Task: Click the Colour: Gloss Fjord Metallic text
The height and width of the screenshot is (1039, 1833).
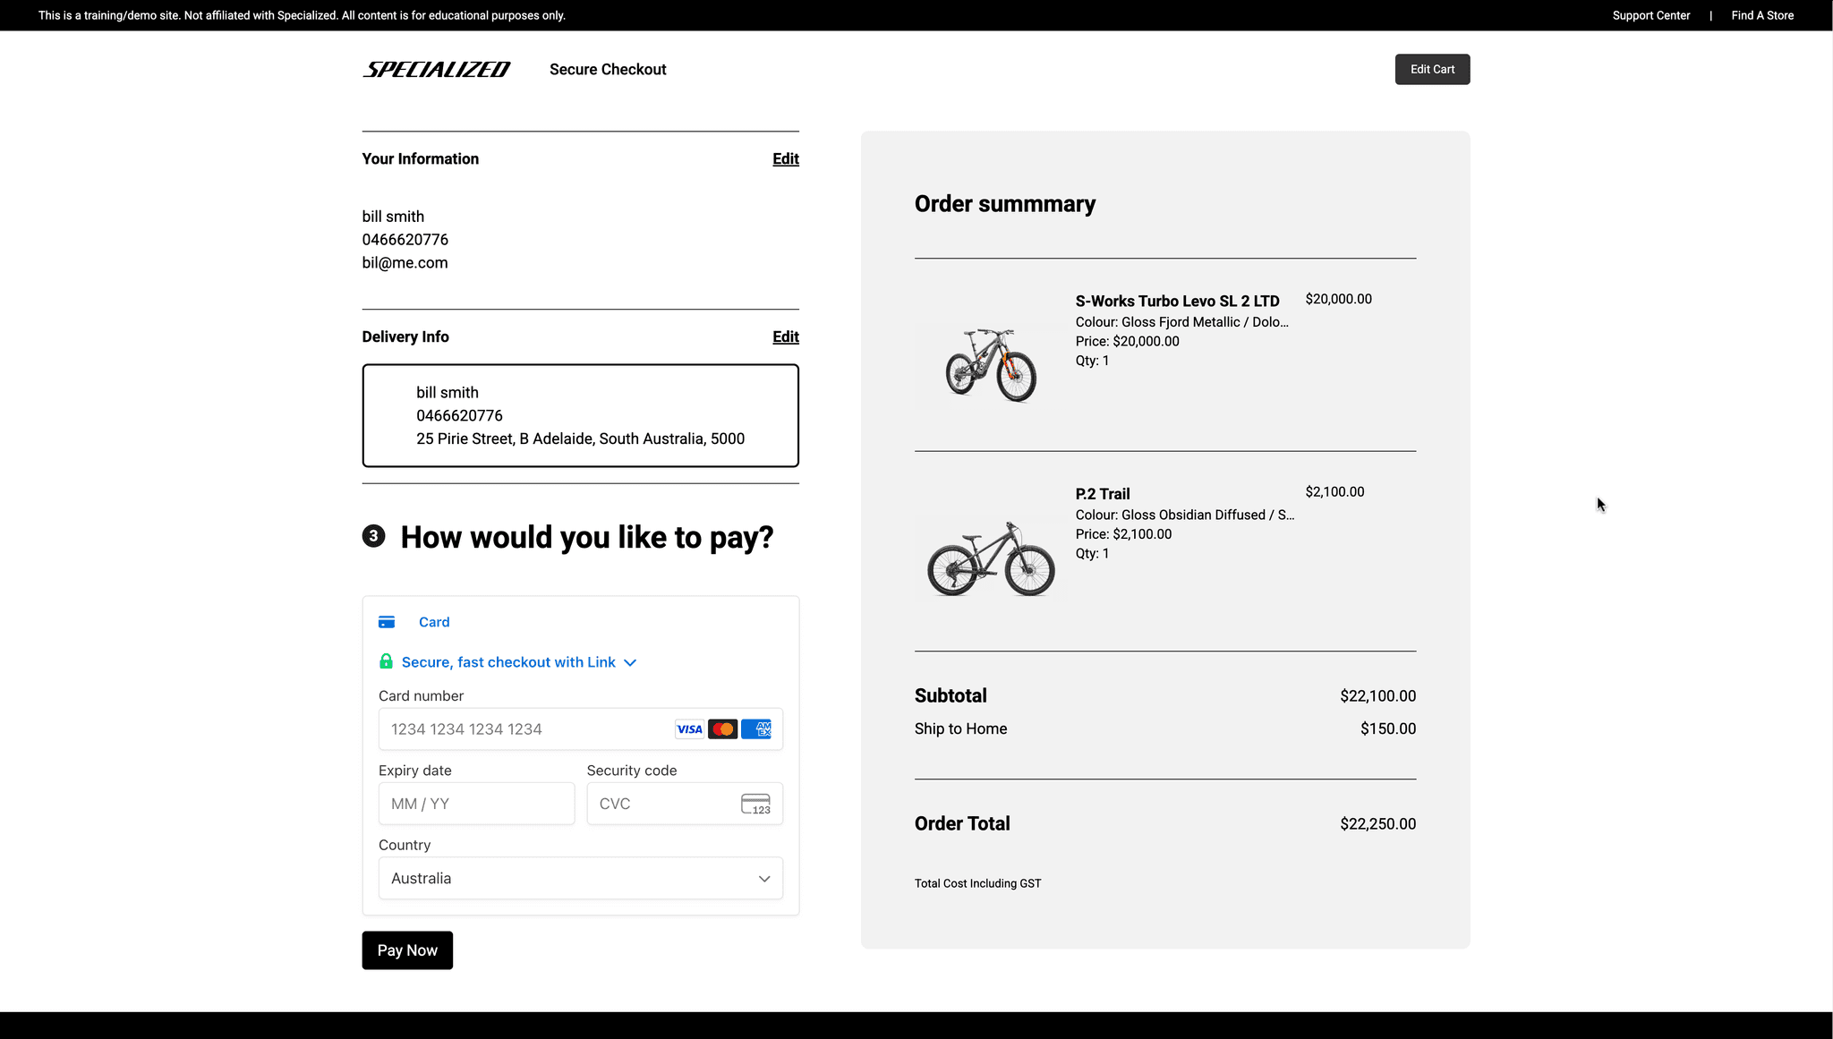Action: point(1182,322)
